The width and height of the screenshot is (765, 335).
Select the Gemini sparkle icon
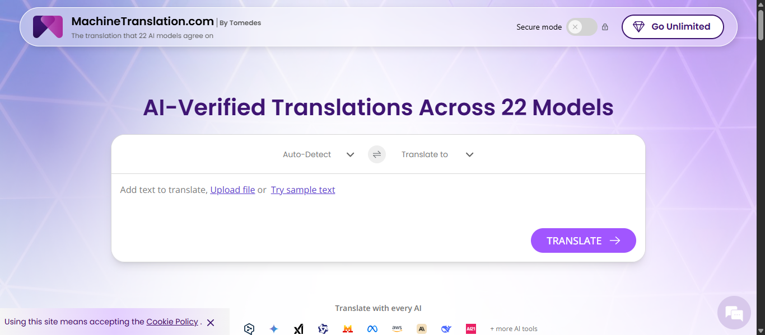(274, 329)
